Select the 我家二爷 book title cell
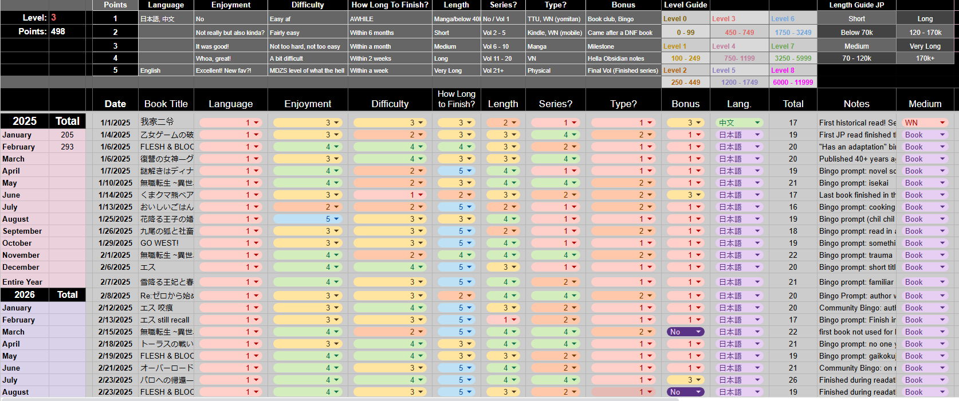959x401 pixels. [x=166, y=122]
